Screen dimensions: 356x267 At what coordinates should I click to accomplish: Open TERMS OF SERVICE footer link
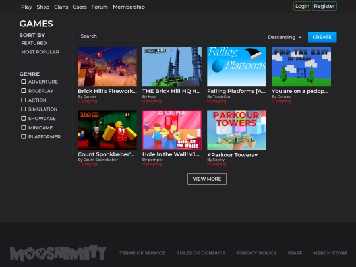tap(142, 253)
